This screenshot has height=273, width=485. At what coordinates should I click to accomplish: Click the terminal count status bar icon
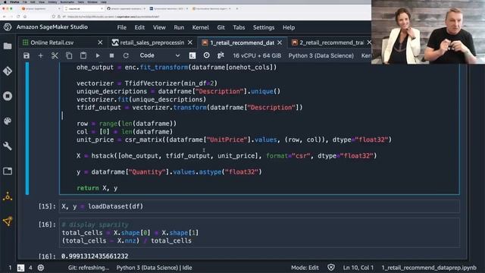(x=20, y=268)
